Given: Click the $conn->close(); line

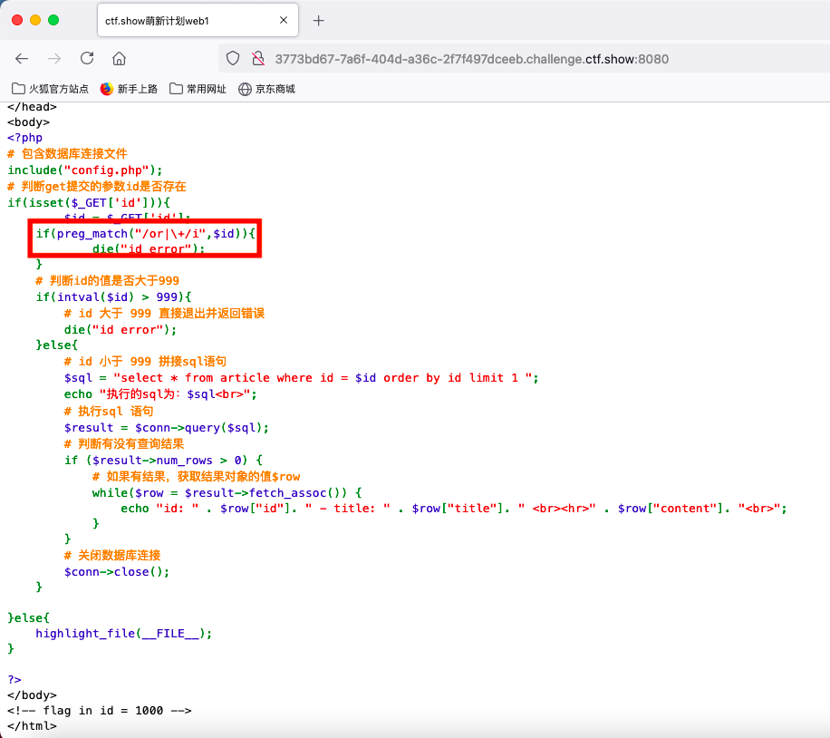Looking at the screenshot, I should (117, 572).
